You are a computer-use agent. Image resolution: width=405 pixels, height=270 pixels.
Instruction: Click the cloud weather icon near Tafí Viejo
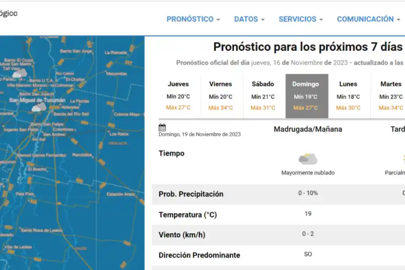click(x=19, y=73)
